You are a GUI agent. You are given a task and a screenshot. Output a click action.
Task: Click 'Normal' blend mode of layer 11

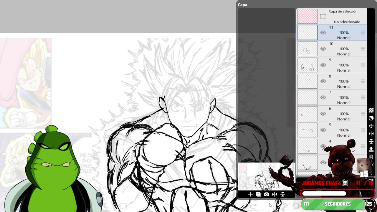point(344,38)
